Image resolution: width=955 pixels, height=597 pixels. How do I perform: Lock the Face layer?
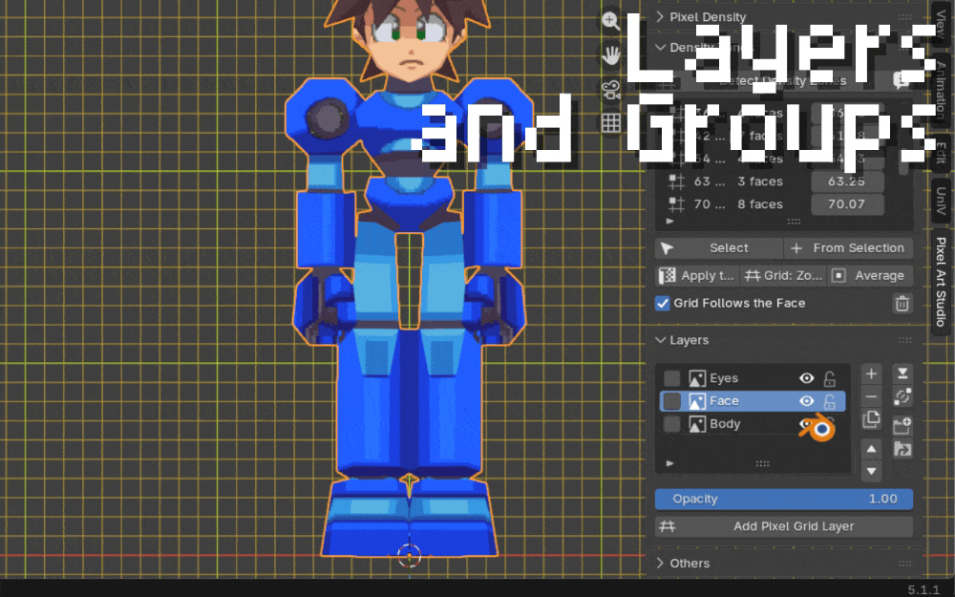(830, 401)
